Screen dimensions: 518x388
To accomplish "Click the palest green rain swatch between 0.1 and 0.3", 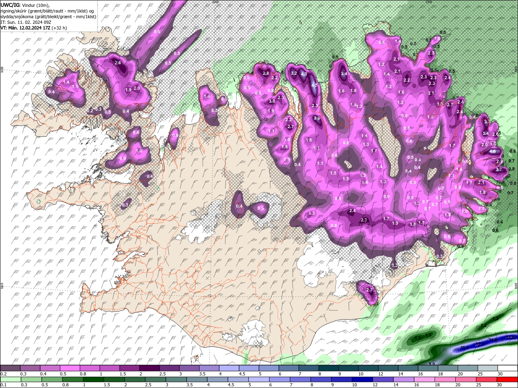I will pos(11,379).
